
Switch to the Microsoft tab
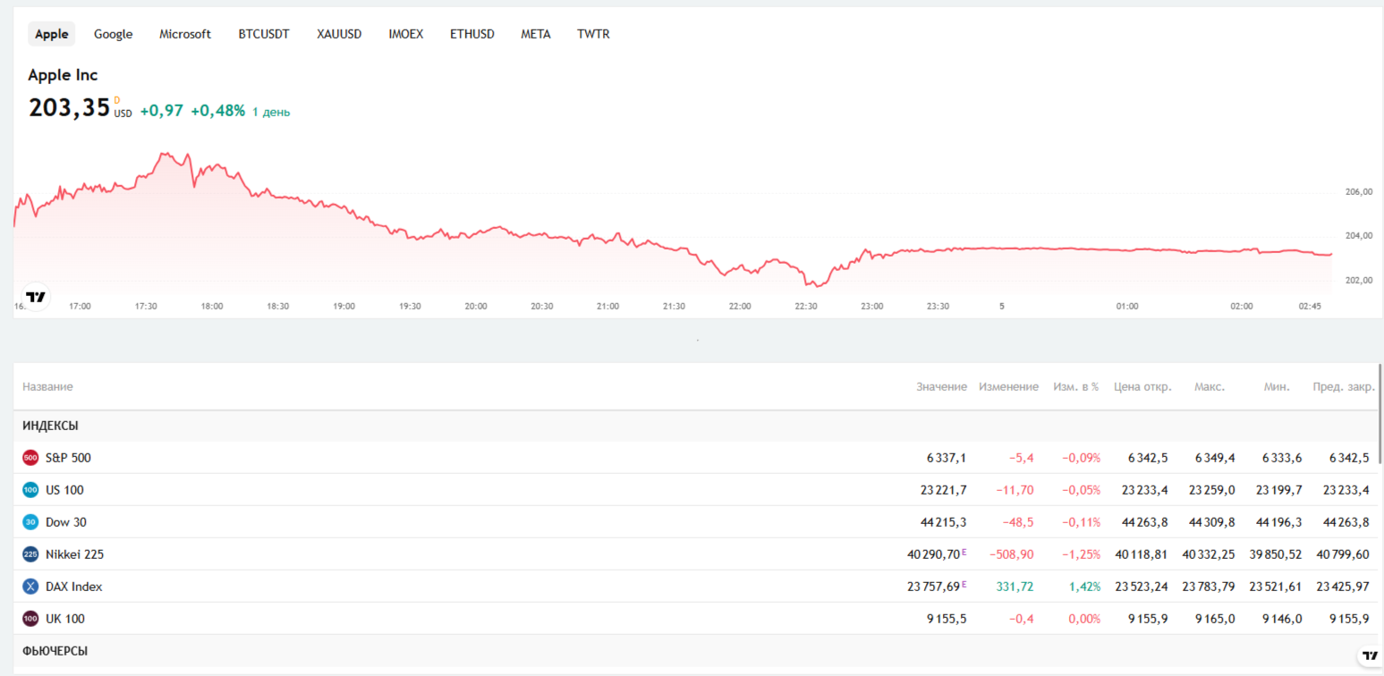pos(185,34)
